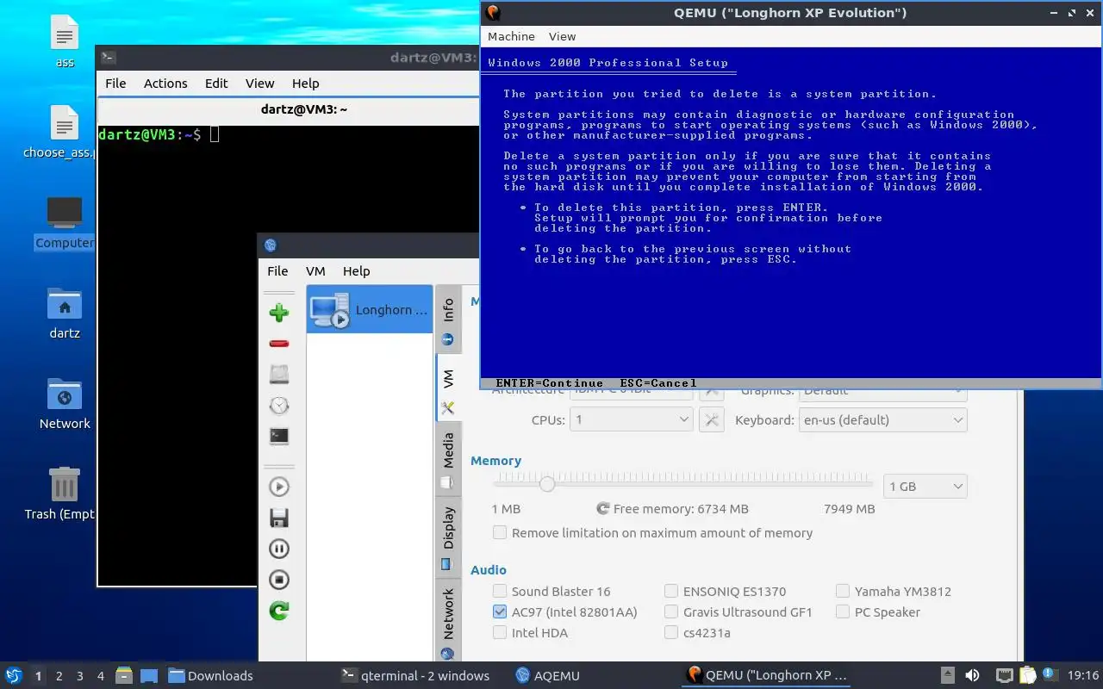Open Help menu in AQEMU window
The height and width of the screenshot is (689, 1103).
click(356, 270)
